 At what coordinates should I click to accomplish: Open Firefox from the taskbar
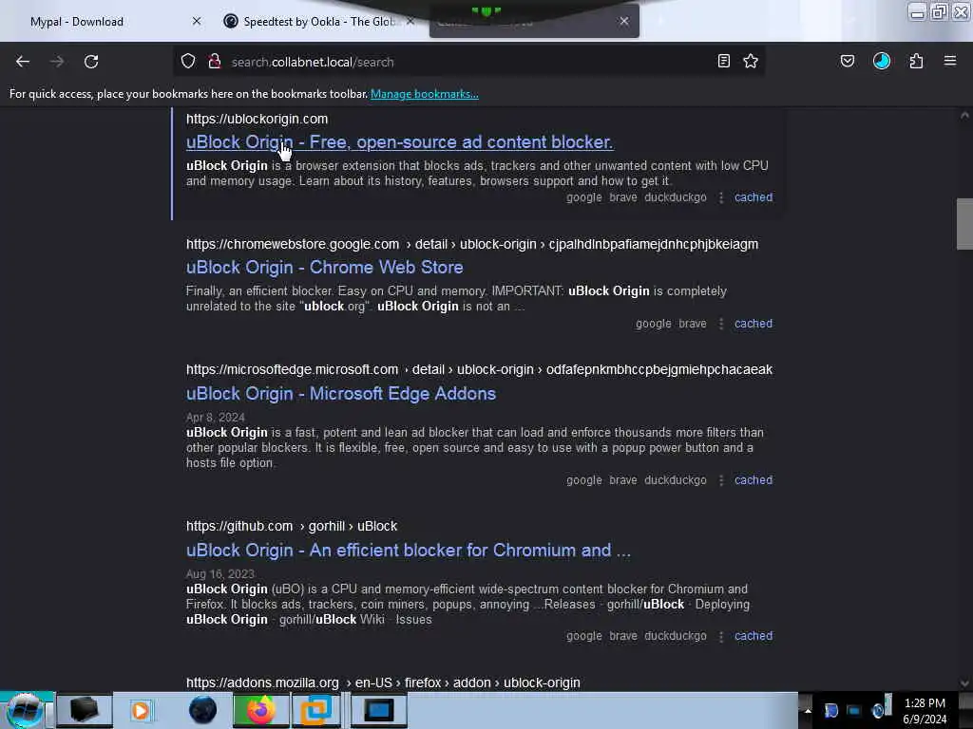click(x=260, y=710)
